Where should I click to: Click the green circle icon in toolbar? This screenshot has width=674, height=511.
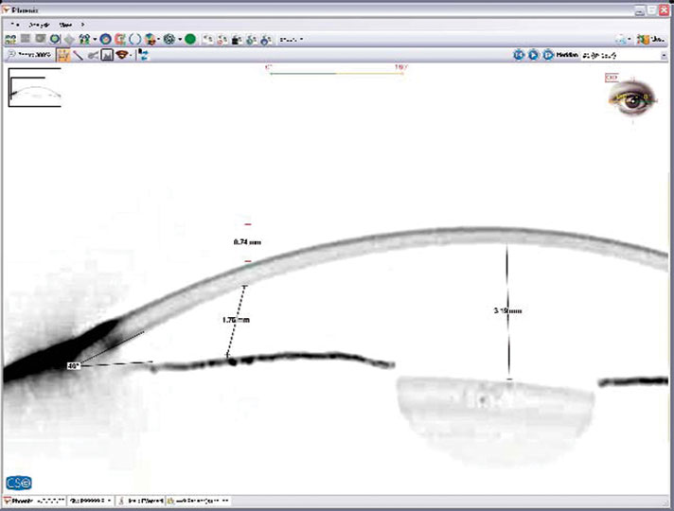pyautogui.click(x=190, y=40)
